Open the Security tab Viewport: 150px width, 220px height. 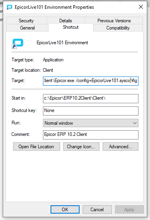pos(26,21)
